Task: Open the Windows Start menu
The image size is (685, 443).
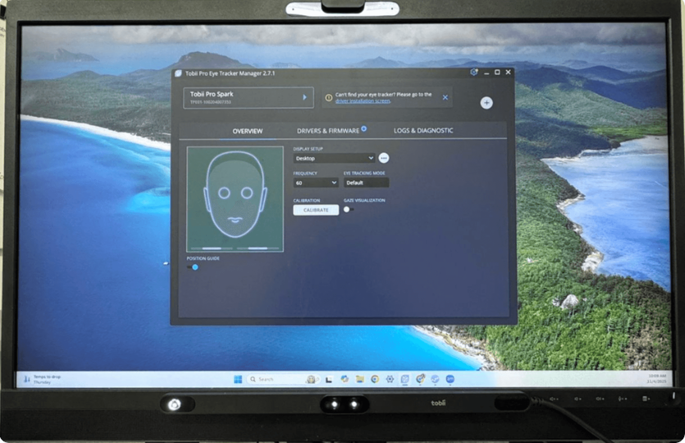Action: [x=238, y=379]
